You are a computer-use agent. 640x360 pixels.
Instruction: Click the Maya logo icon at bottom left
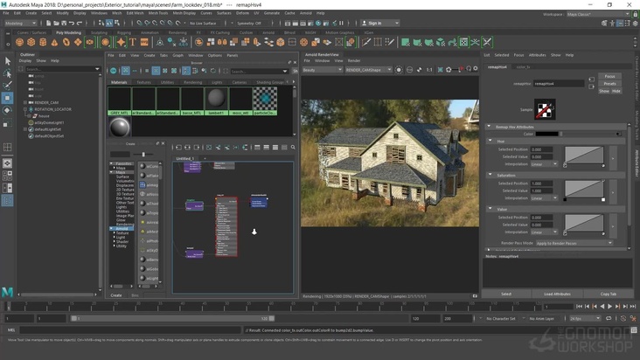click(7, 292)
